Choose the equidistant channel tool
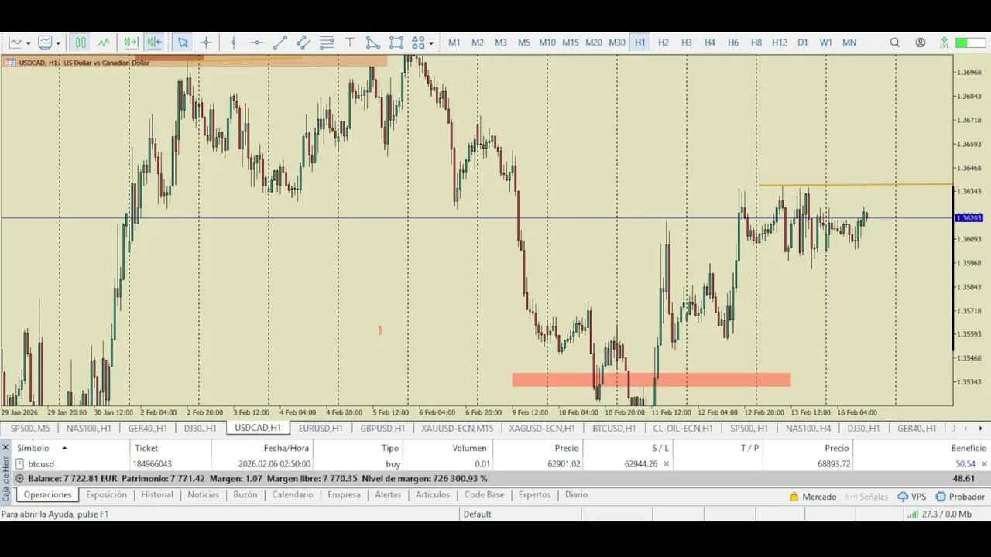The height and width of the screenshot is (557, 991). (303, 43)
